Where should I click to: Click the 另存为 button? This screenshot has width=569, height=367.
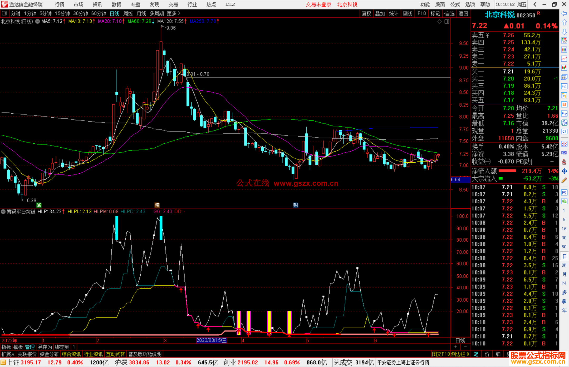click(x=45, y=347)
